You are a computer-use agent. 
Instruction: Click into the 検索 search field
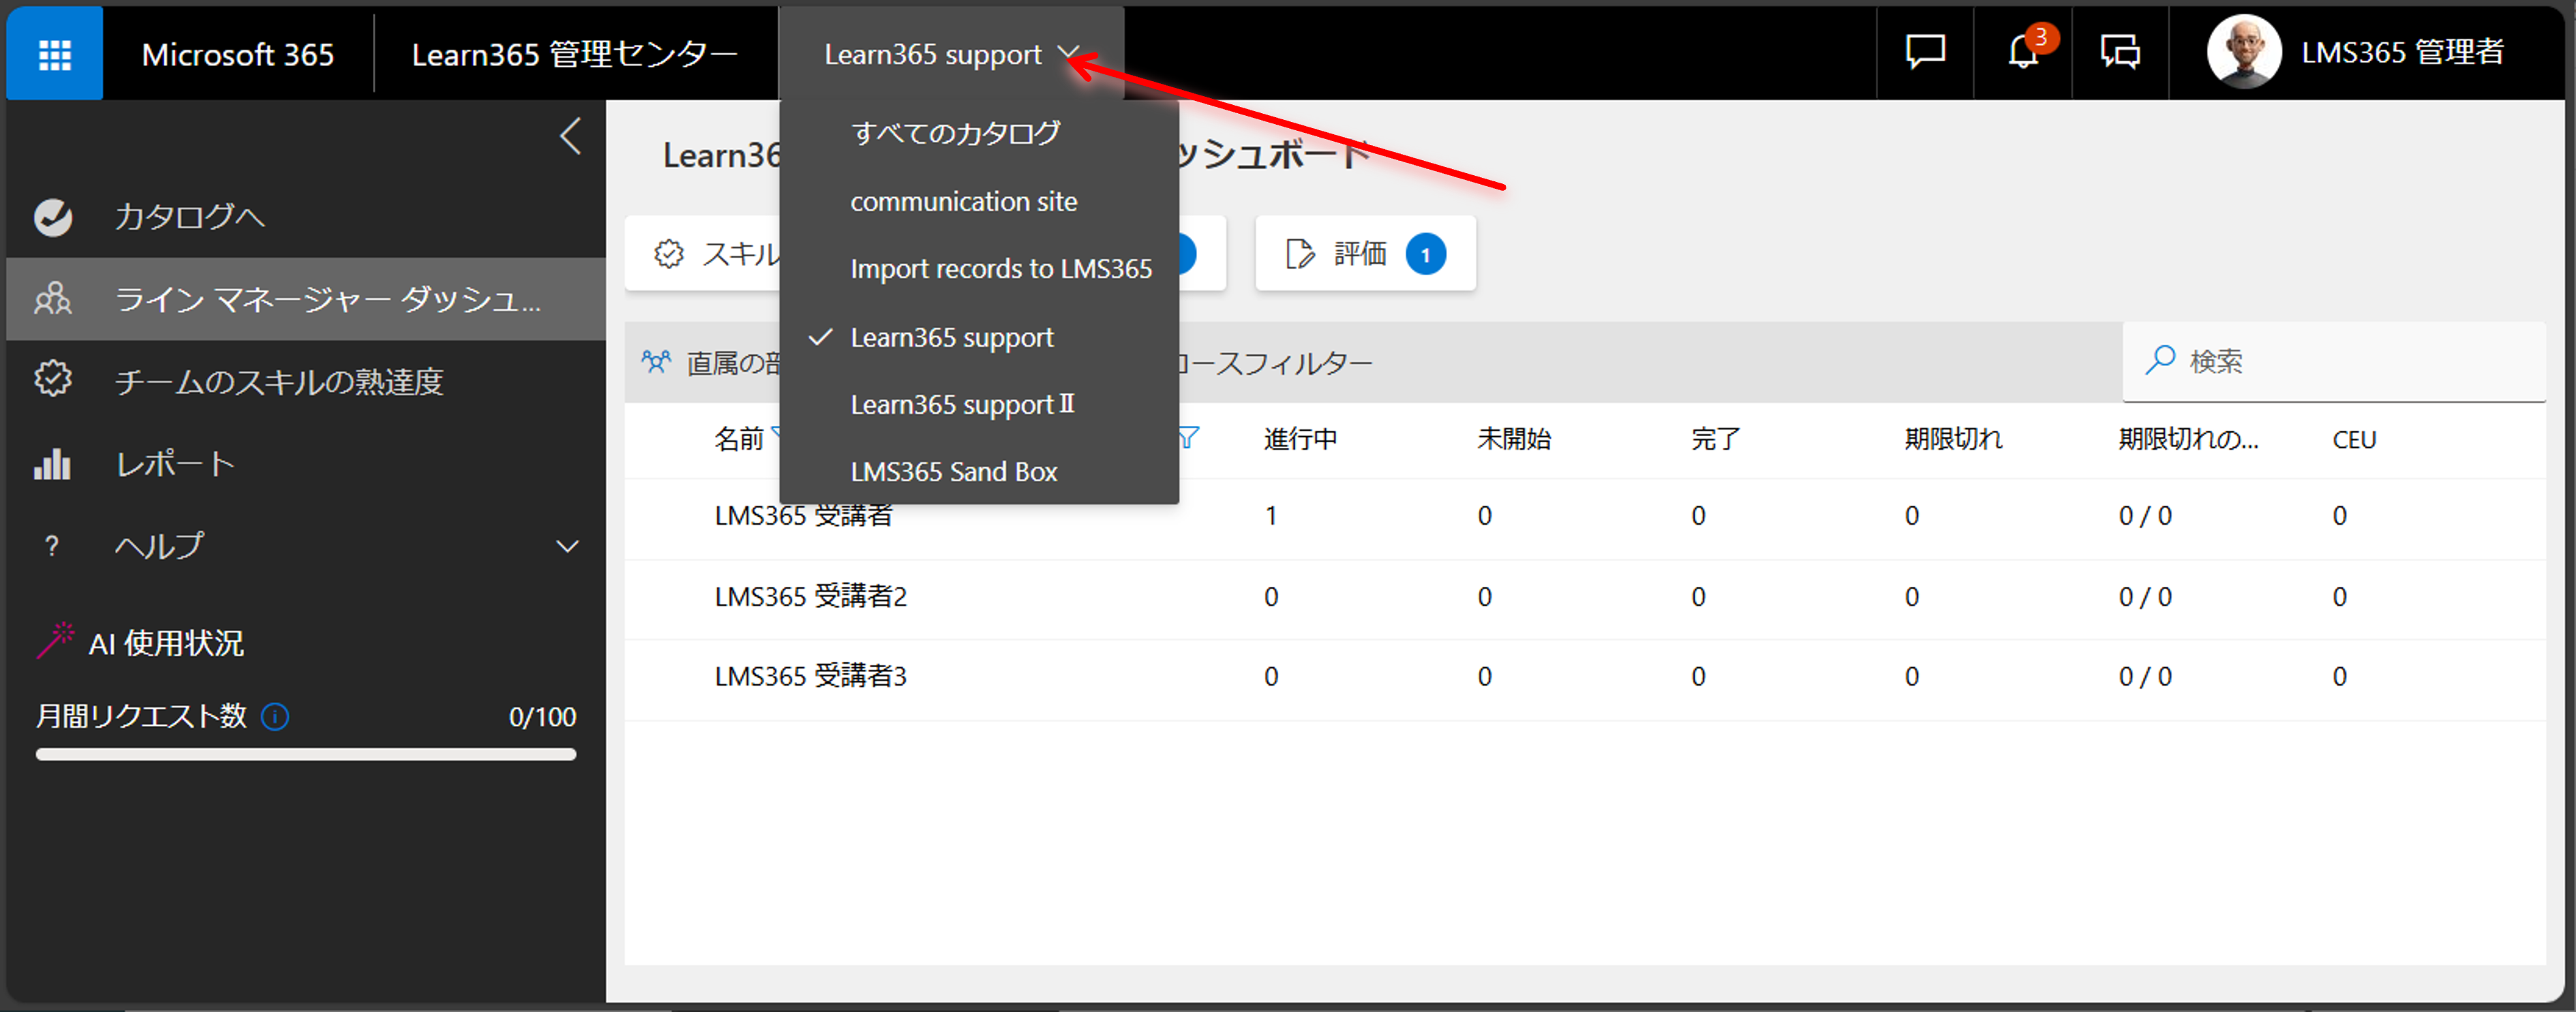click(x=2334, y=361)
